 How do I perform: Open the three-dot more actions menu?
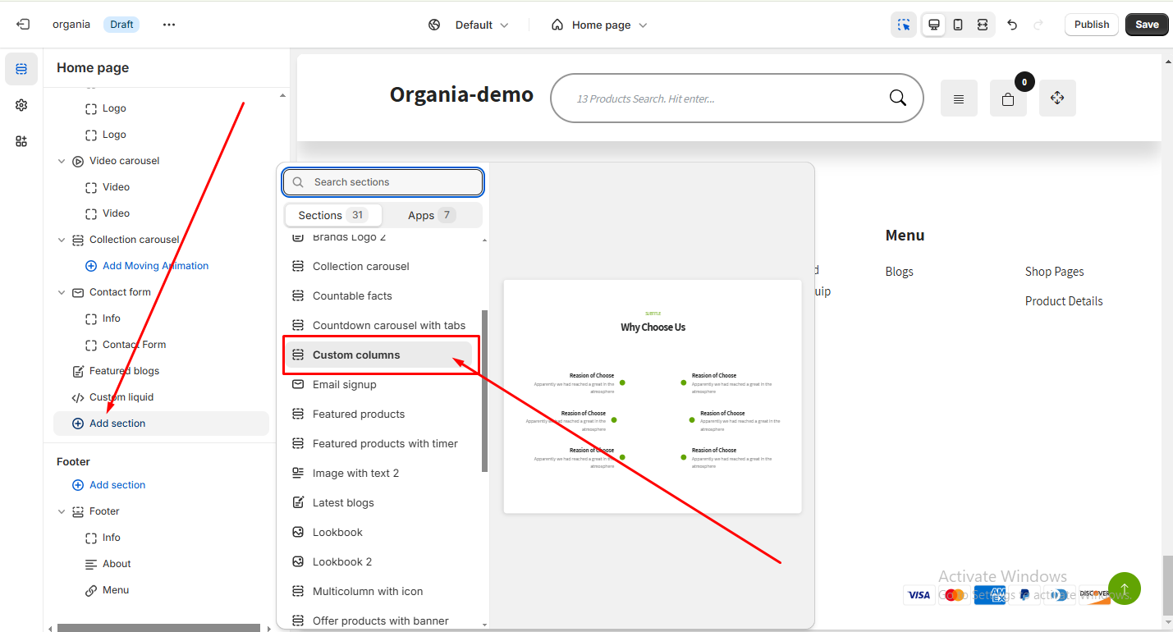(169, 25)
